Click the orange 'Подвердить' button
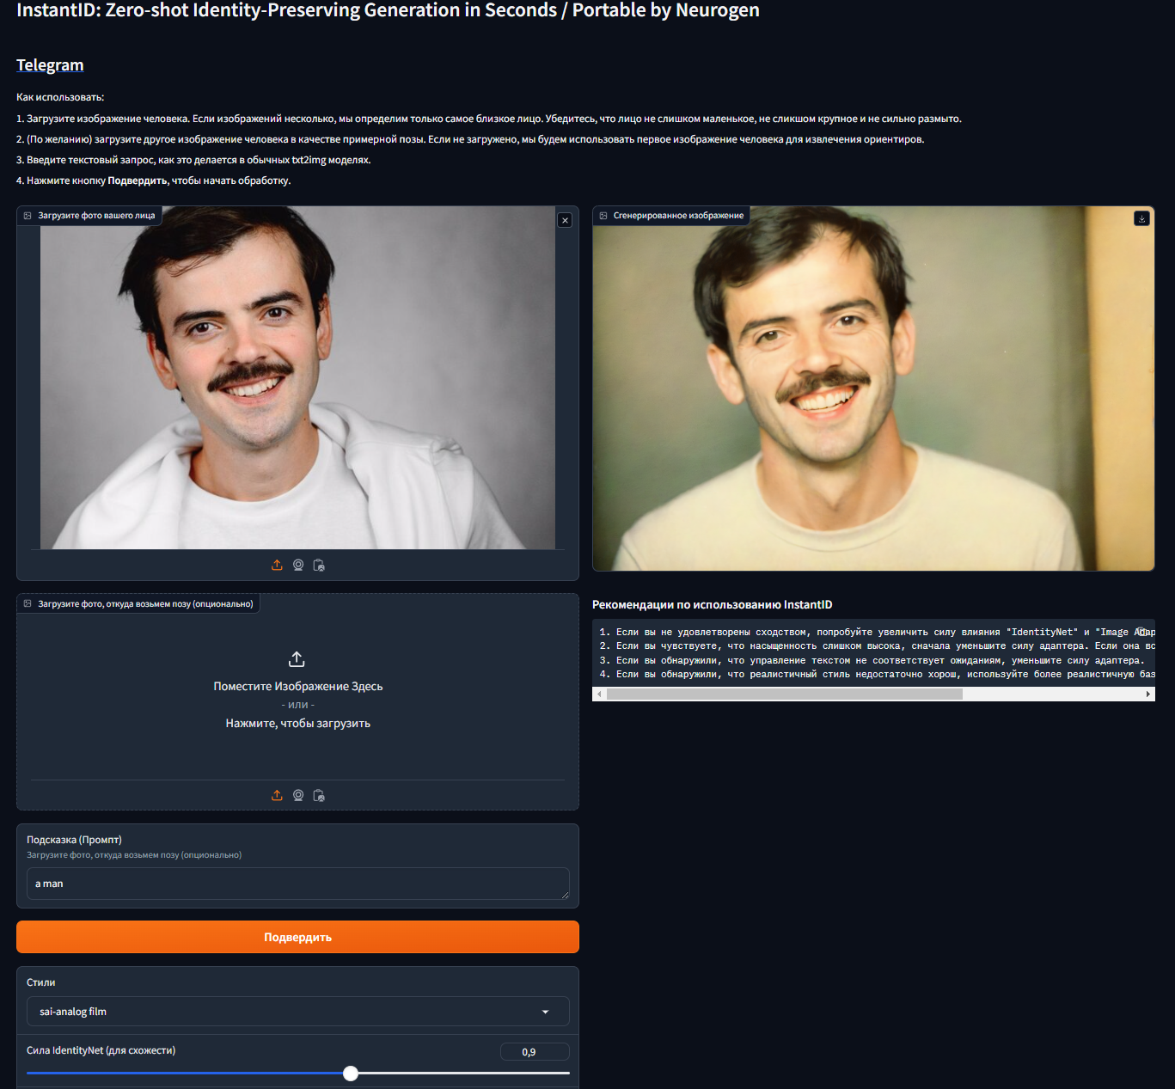Screen dimensions: 1175x1089 tap(297, 937)
